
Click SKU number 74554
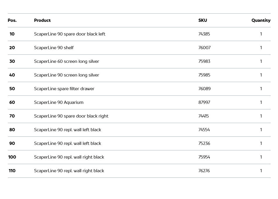204,130
